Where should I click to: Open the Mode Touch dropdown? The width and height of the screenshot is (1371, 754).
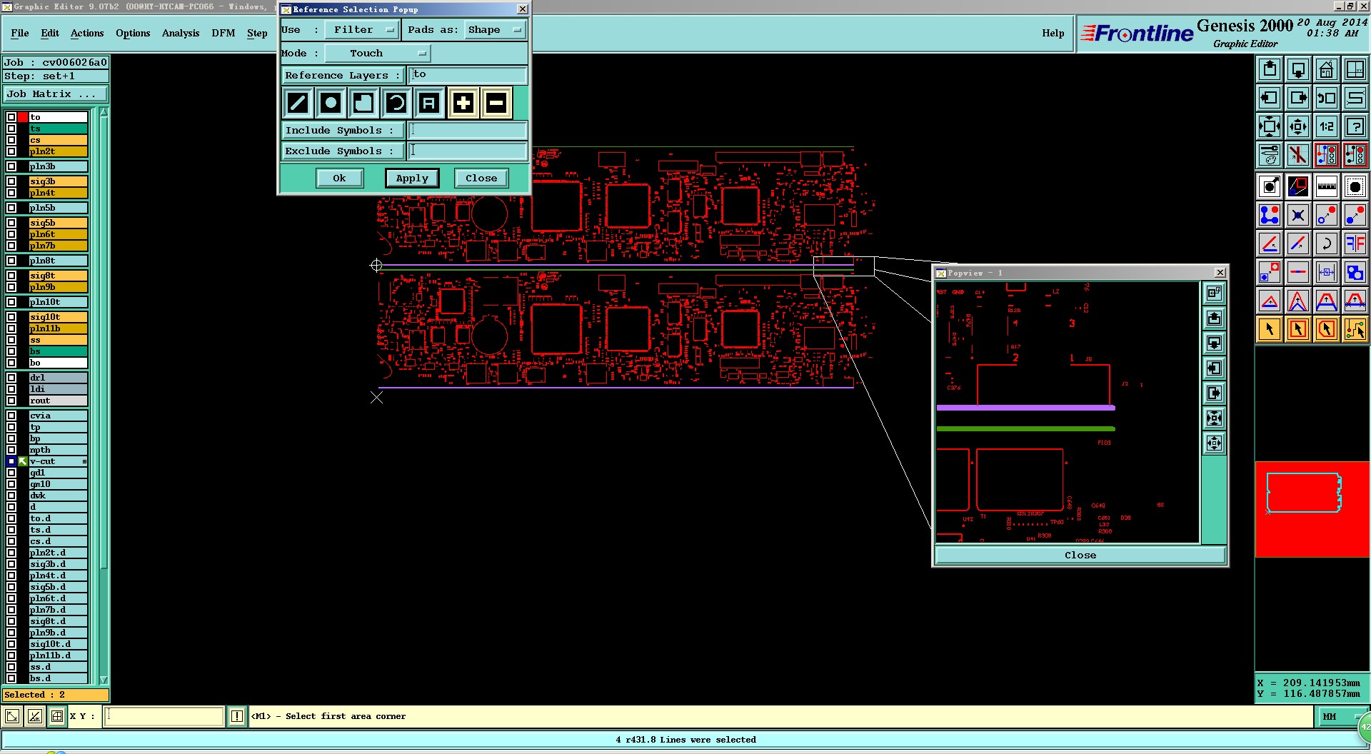coord(378,54)
